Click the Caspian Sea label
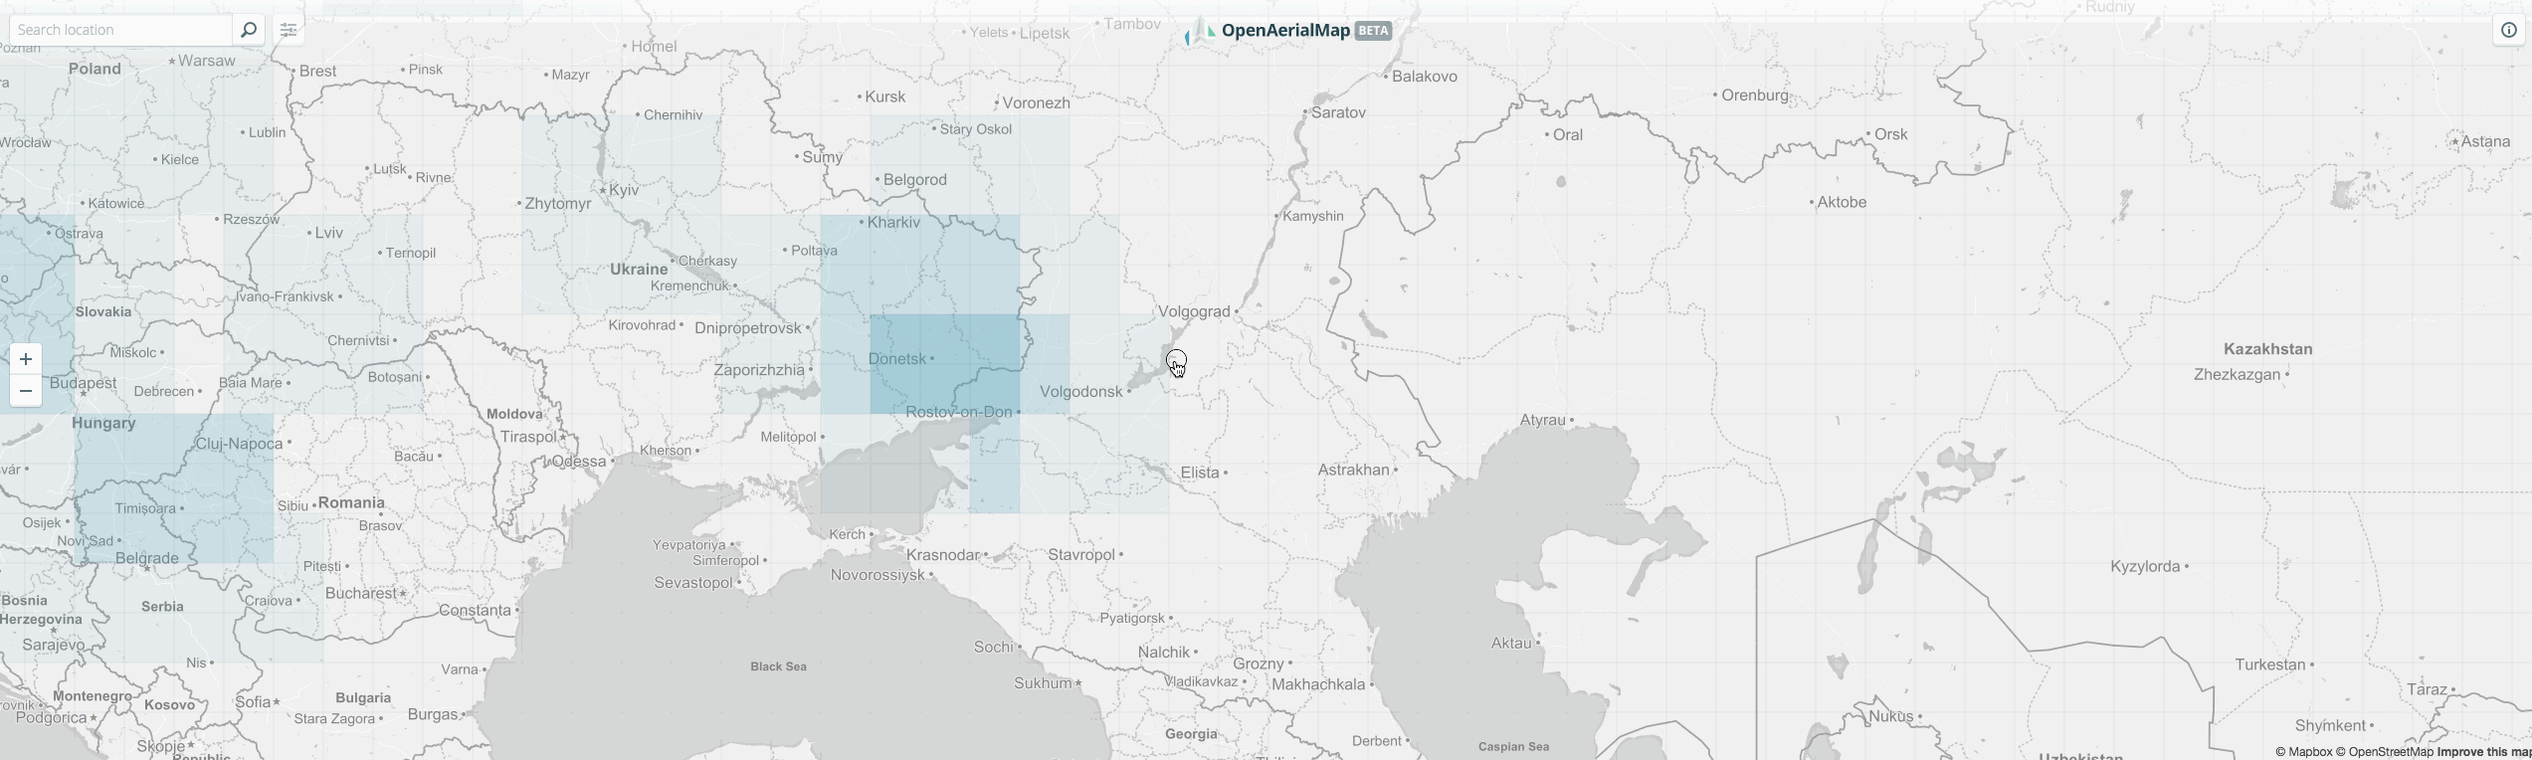The width and height of the screenshot is (2532, 760). click(x=1513, y=747)
